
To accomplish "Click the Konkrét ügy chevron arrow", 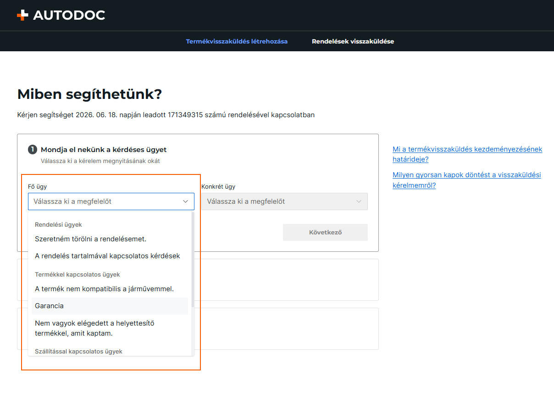I will point(359,201).
